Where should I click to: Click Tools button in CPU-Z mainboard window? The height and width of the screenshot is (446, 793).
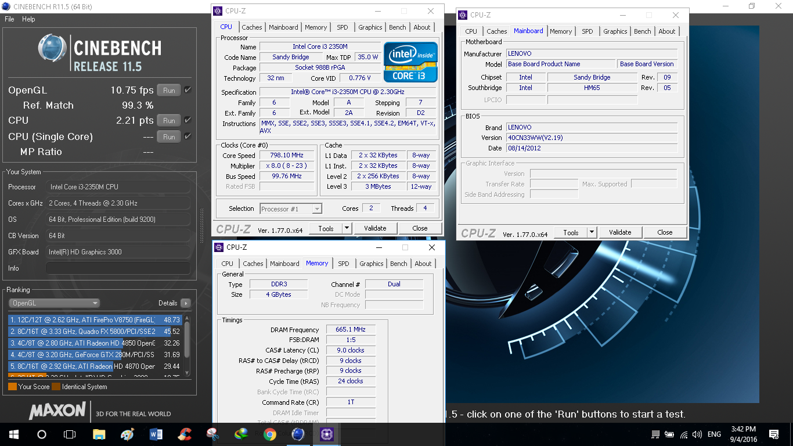click(571, 232)
